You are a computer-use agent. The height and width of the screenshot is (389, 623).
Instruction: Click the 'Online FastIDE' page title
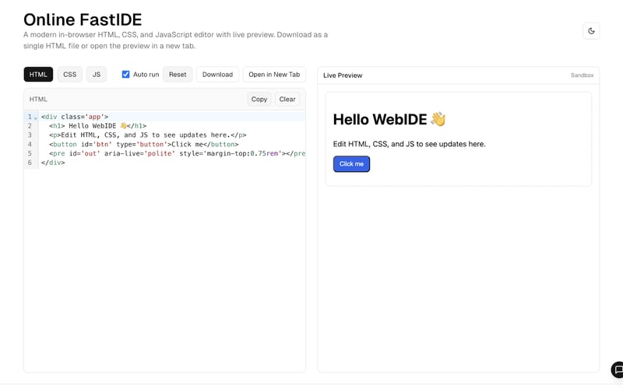tap(83, 19)
